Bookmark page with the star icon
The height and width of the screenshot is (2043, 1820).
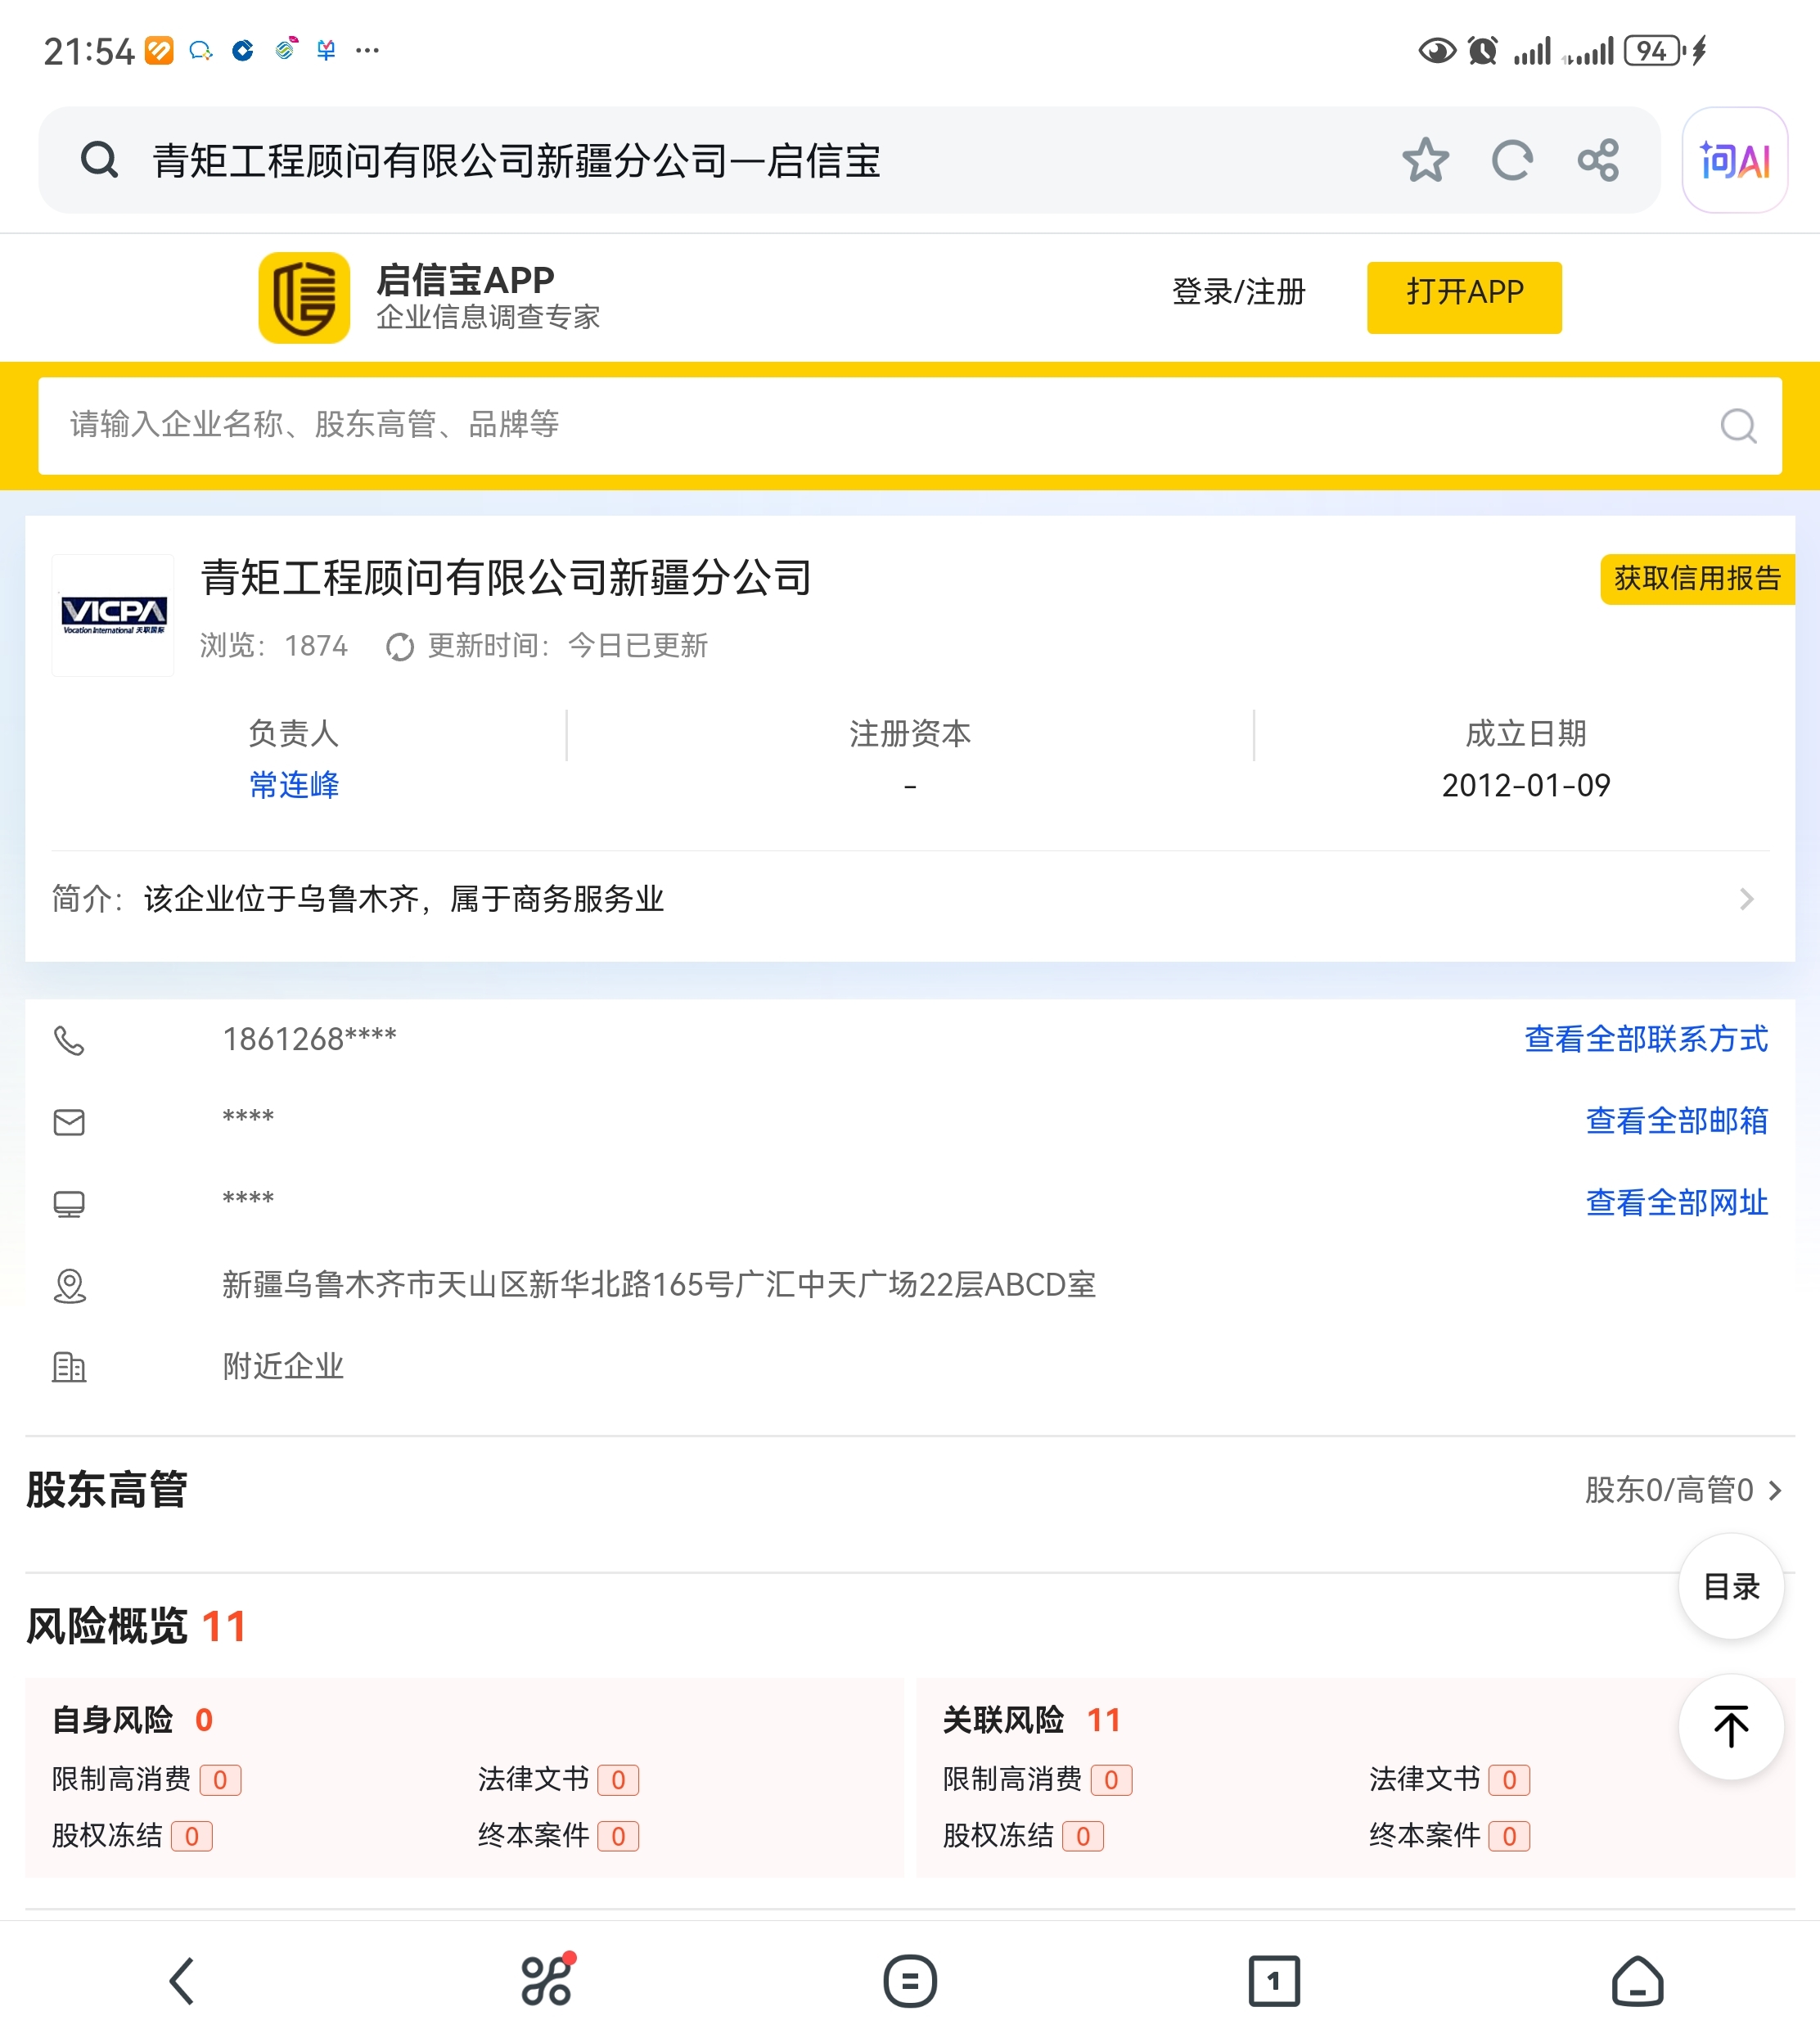(1425, 160)
